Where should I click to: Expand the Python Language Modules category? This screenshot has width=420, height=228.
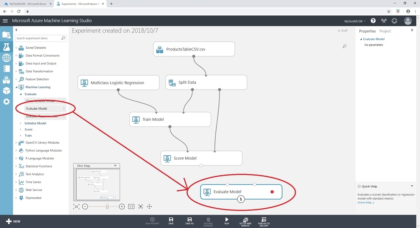click(16, 150)
